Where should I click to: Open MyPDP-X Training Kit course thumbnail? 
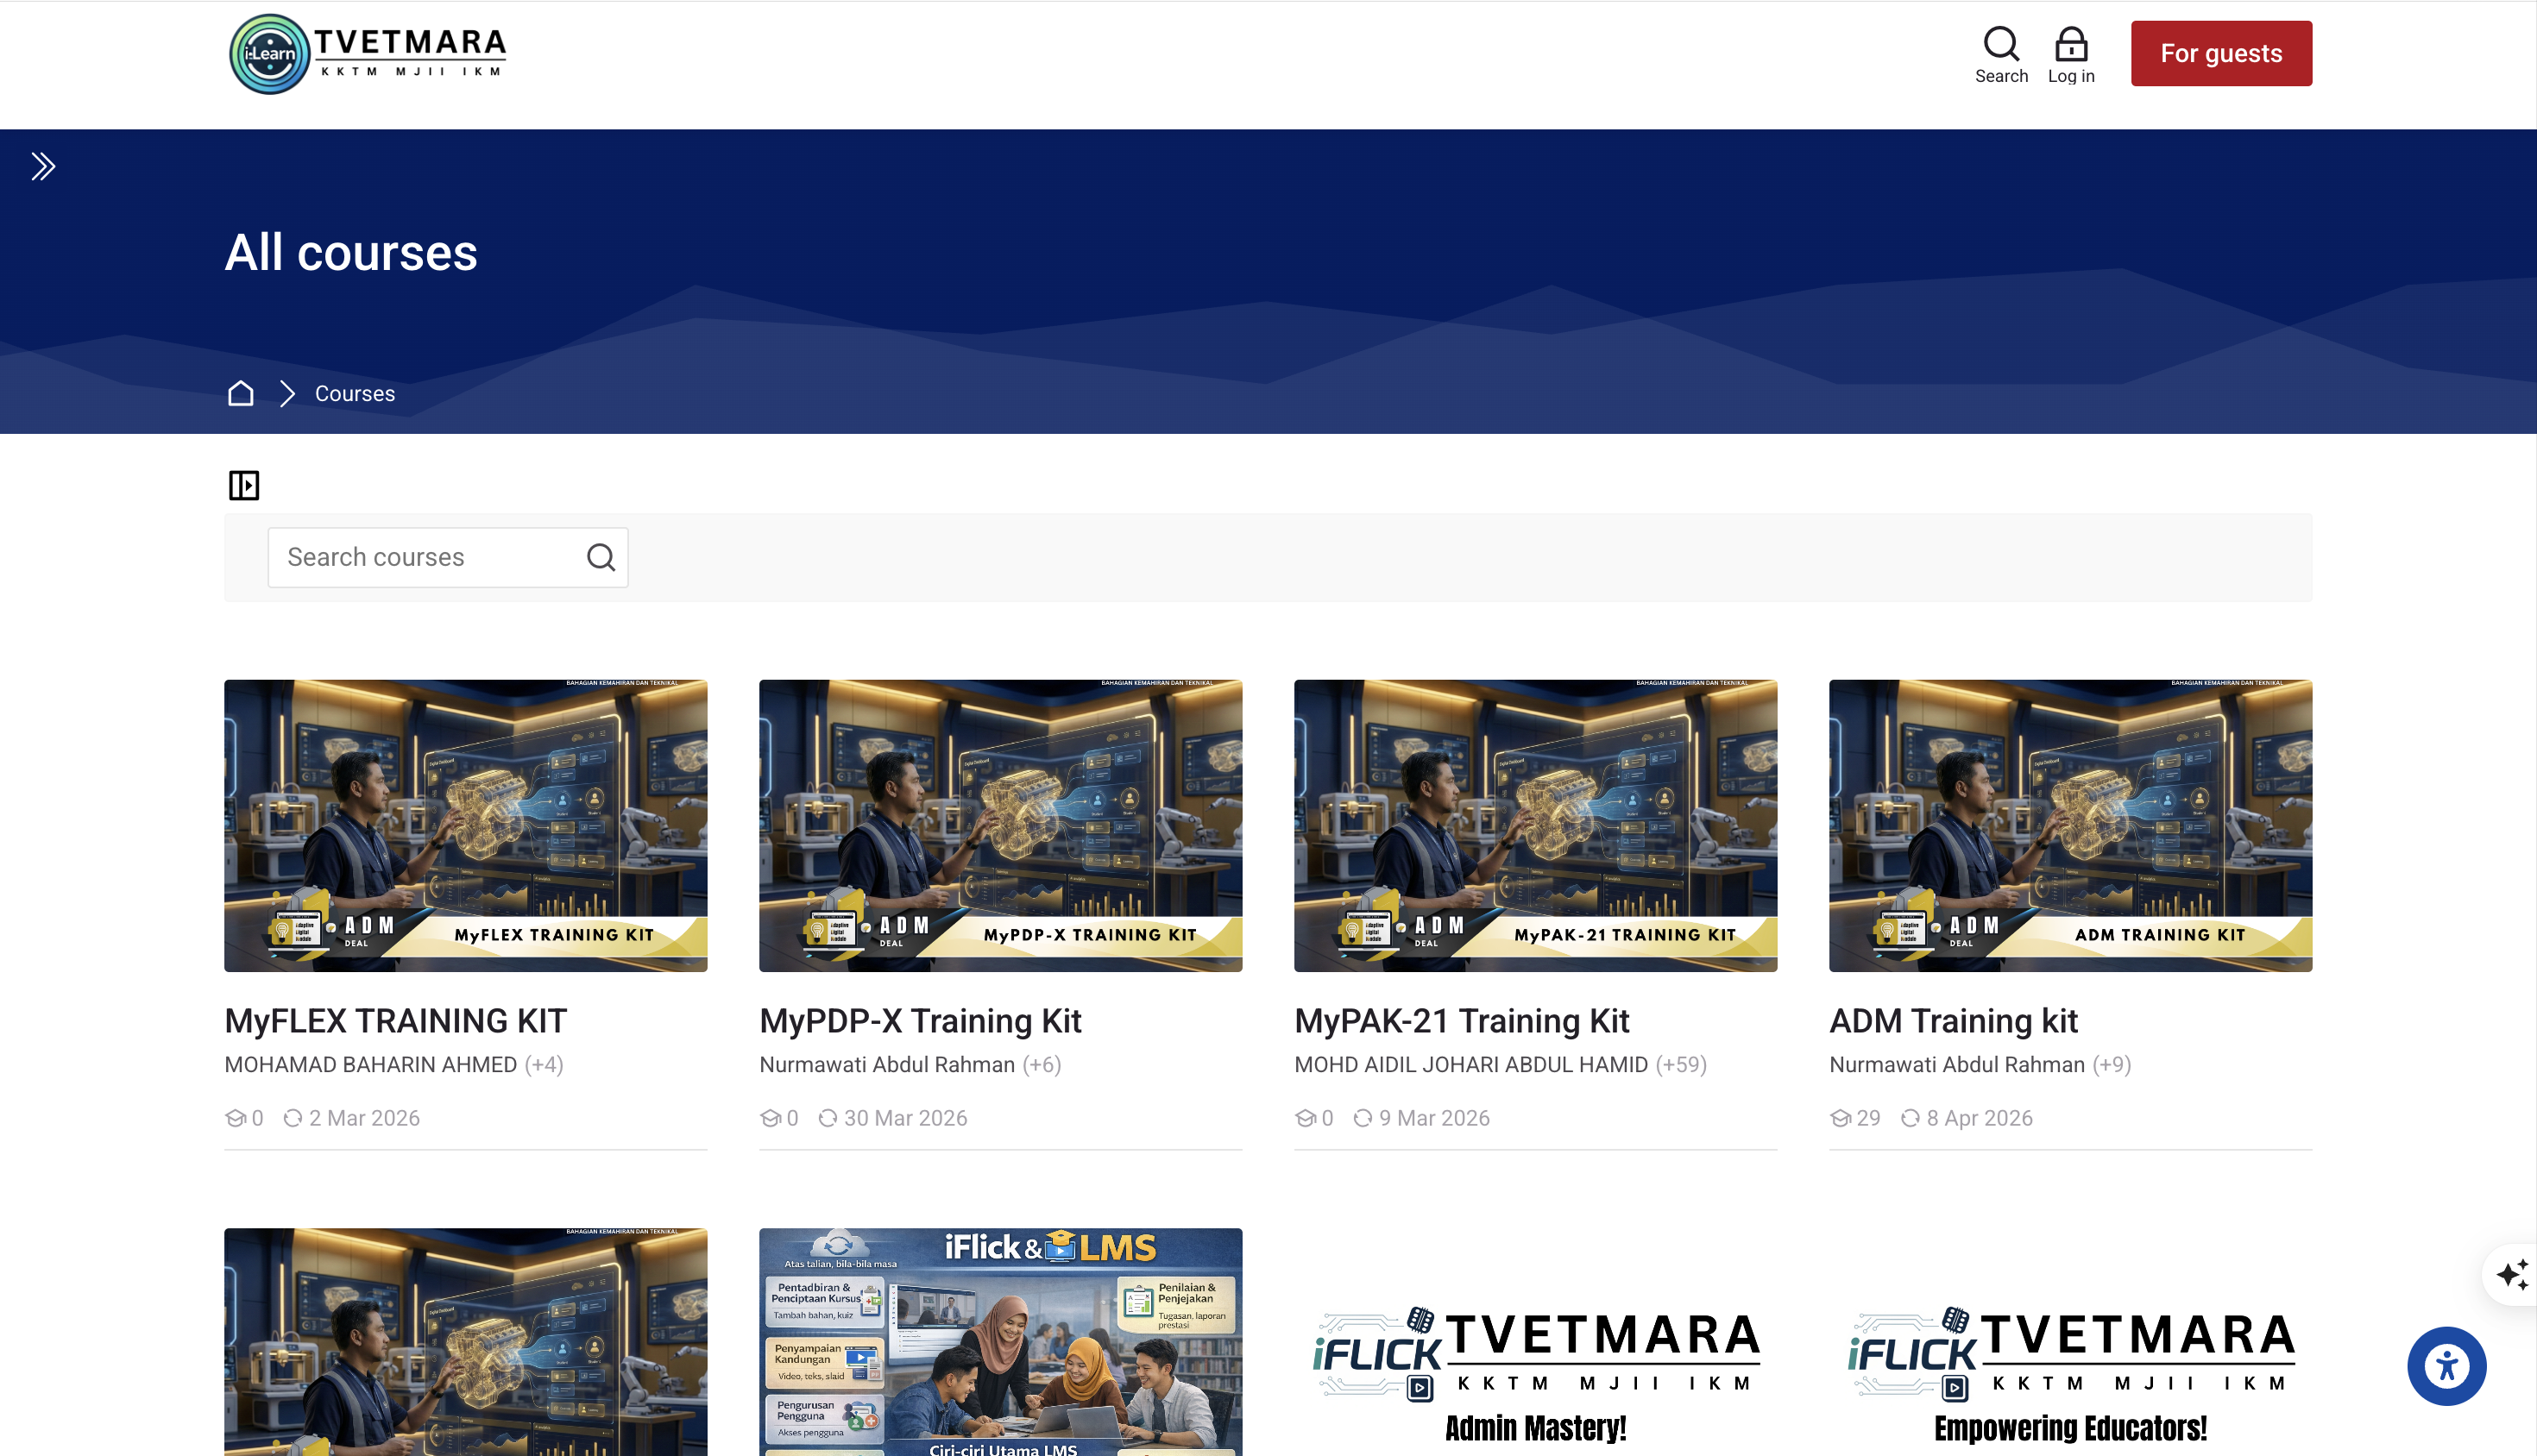coord(999,825)
